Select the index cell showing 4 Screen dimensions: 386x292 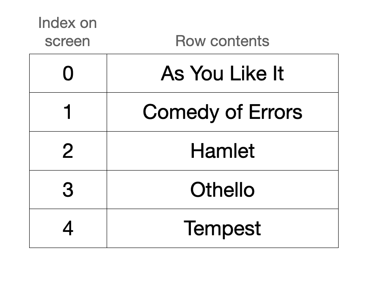coord(68,229)
